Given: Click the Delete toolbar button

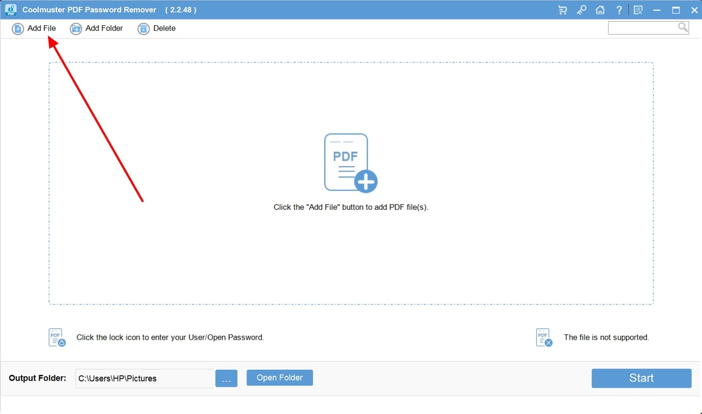Looking at the screenshot, I should click(x=157, y=29).
